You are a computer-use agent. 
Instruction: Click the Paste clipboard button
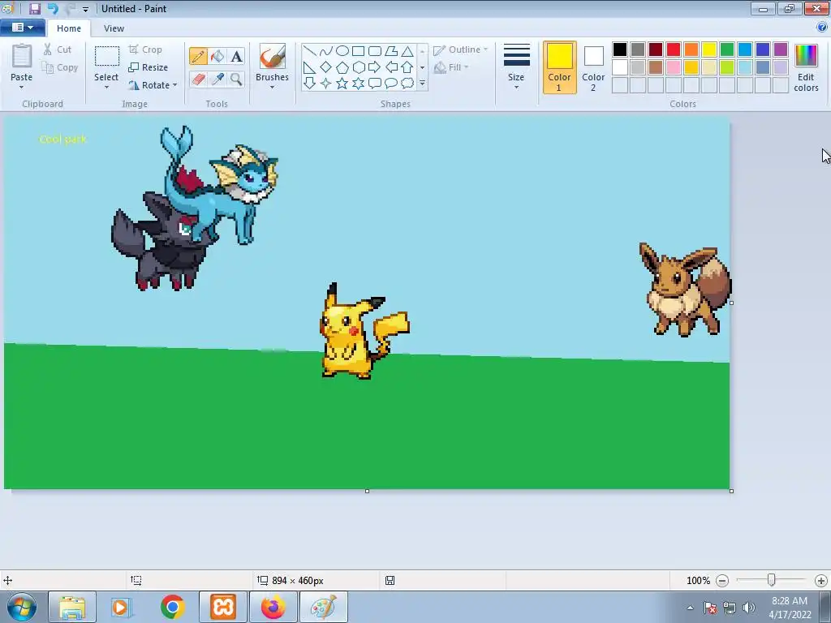click(21, 62)
